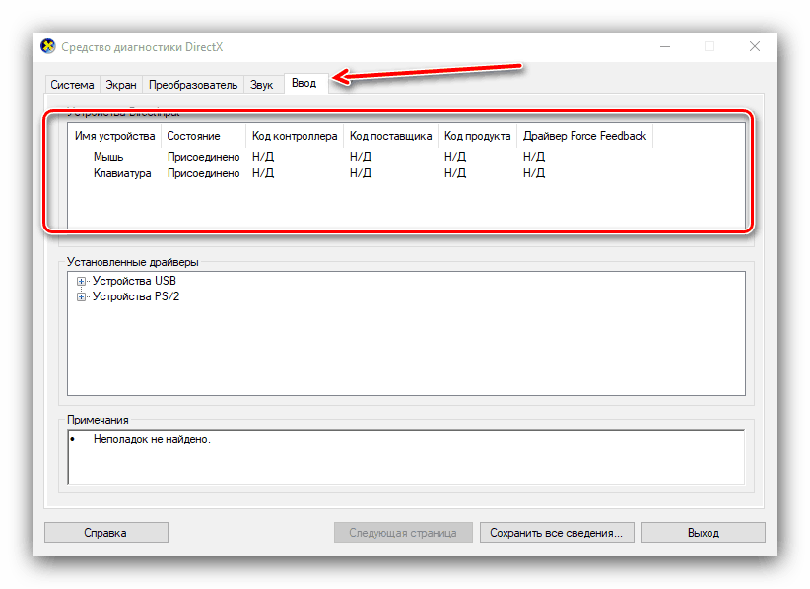Image resolution: width=810 pixels, height=589 pixels.
Task: Click the Справка button
Action: (105, 532)
